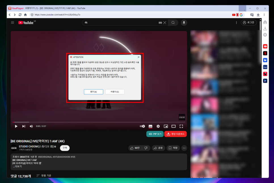This screenshot has height=183, width=274.
Task: Click the 로그인 sign-in button
Action: (249, 22)
